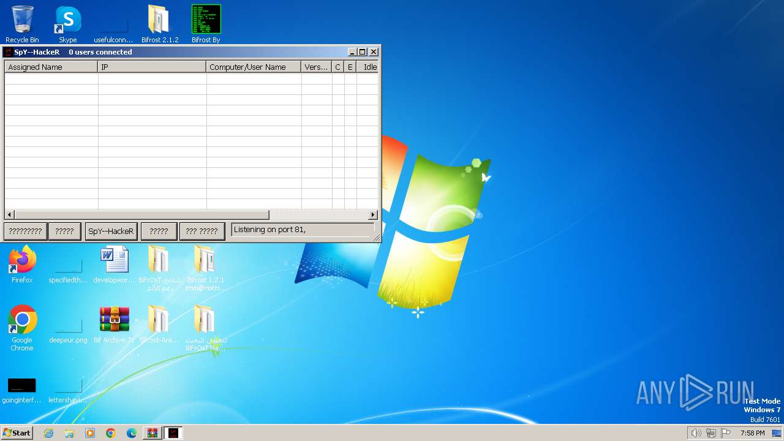Maximize the SpY--HackeR window
This screenshot has width=784, height=441.
(362, 52)
